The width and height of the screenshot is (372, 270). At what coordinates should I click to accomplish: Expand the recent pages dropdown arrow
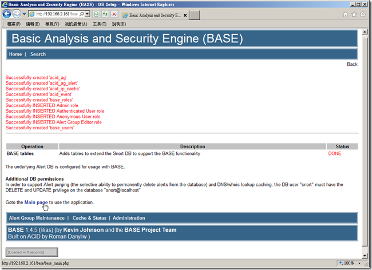[24, 14]
